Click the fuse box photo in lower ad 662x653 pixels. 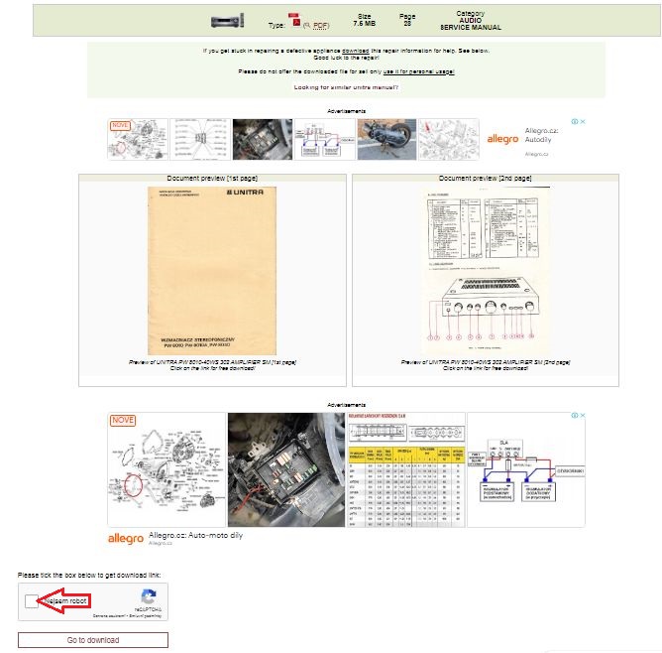coord(285,469)
